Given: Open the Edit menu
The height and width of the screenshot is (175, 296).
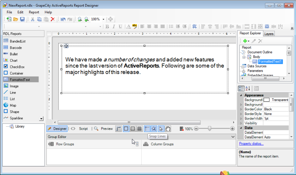Looking at the screenshot, I should [20, 12].
